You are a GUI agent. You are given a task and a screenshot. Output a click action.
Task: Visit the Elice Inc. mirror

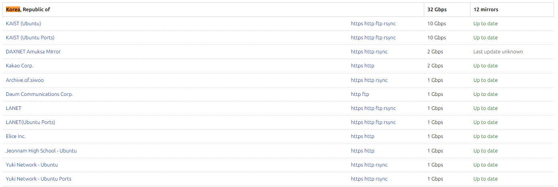16,136
